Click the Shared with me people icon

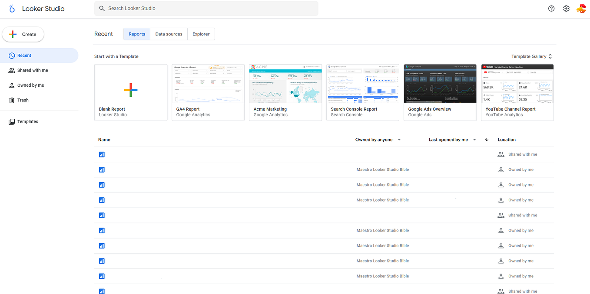coord(11,70)
